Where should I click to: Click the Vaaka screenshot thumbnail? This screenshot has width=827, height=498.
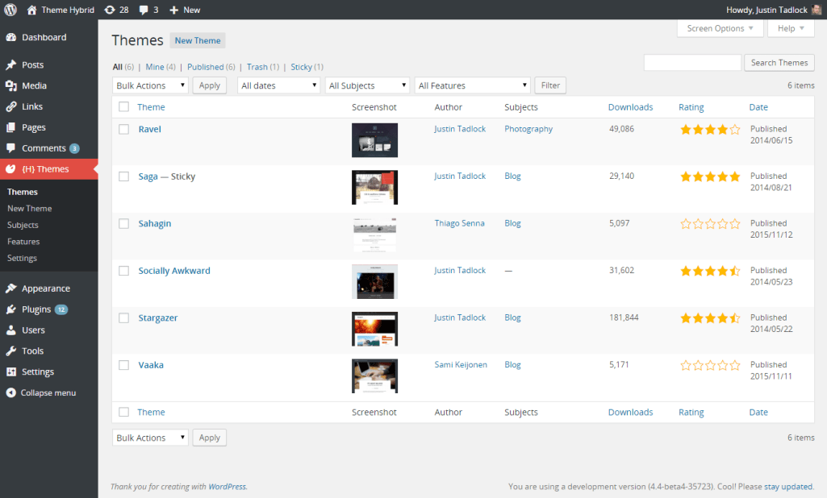click(374, 376)
